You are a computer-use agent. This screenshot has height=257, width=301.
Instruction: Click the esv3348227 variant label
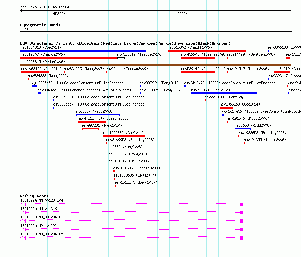(x=84, y=90)
